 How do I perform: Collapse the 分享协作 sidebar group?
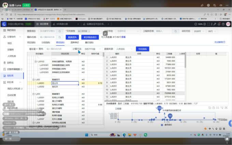coord(20,37)
